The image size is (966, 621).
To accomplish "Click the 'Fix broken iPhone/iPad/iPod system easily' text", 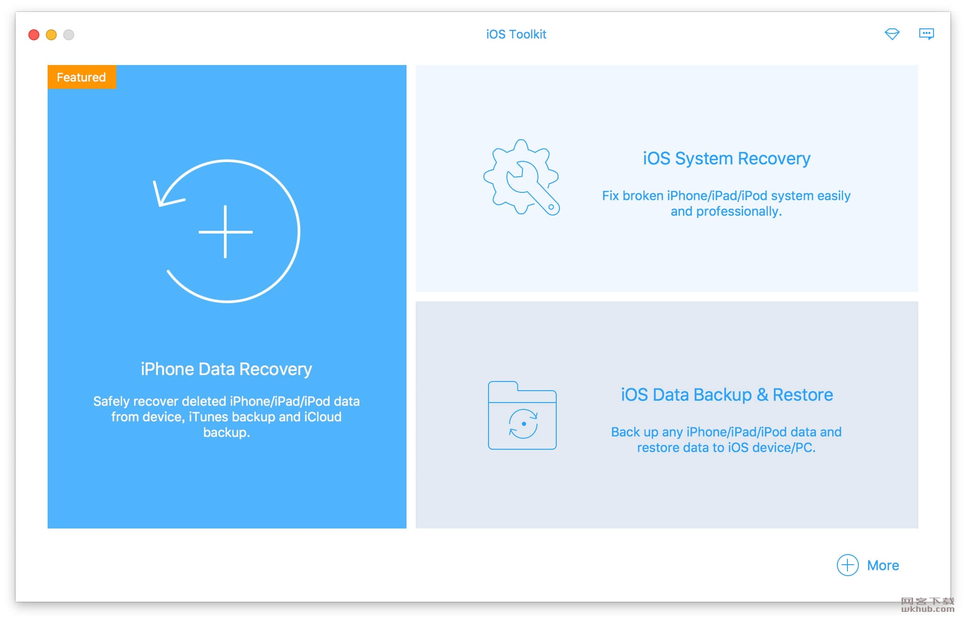I will coord(727,203).
